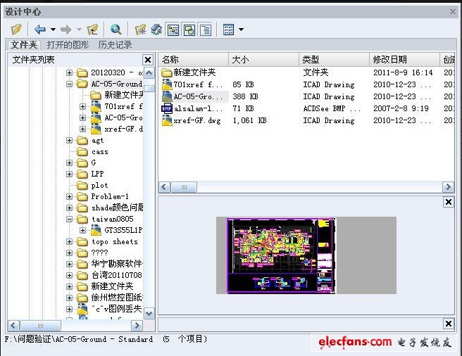Toggle the tree view panel button
Screen dimensions: 462x356
173,30
